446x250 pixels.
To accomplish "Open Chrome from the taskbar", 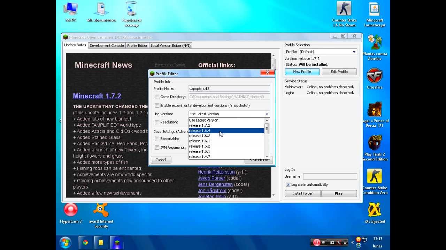I will click(x=85, y=242).
